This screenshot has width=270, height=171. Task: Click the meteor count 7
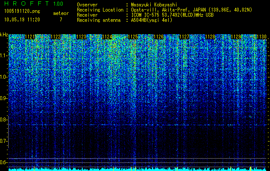click(61, 20)
